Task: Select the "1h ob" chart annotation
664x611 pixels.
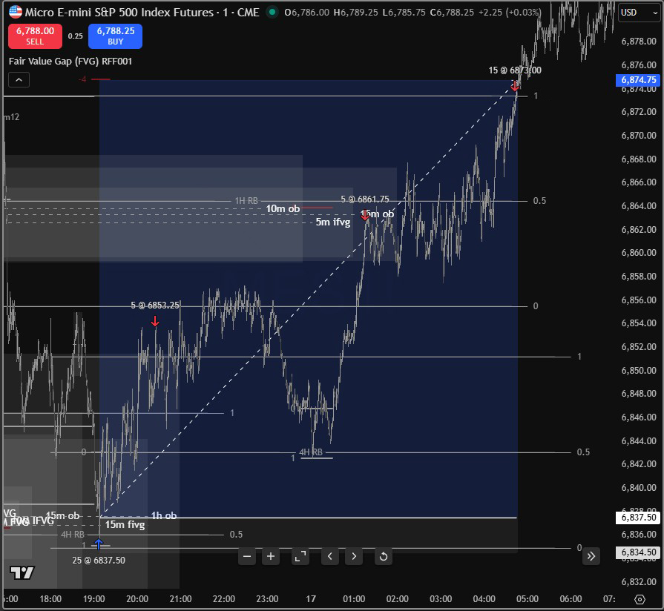Action: tap(164, 515)
